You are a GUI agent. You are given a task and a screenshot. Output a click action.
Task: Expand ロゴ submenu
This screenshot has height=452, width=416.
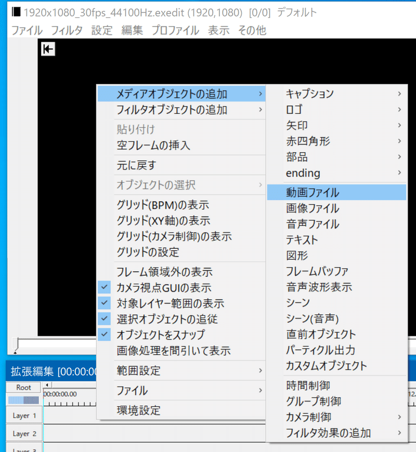pos(336,110)
